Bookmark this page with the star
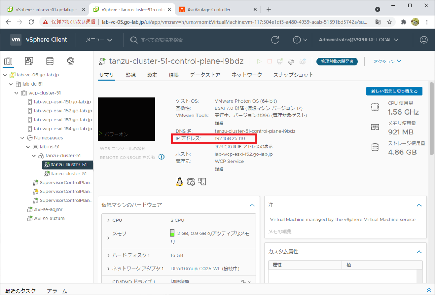Screen dimensions: 435x295 [x=389, y=22]
